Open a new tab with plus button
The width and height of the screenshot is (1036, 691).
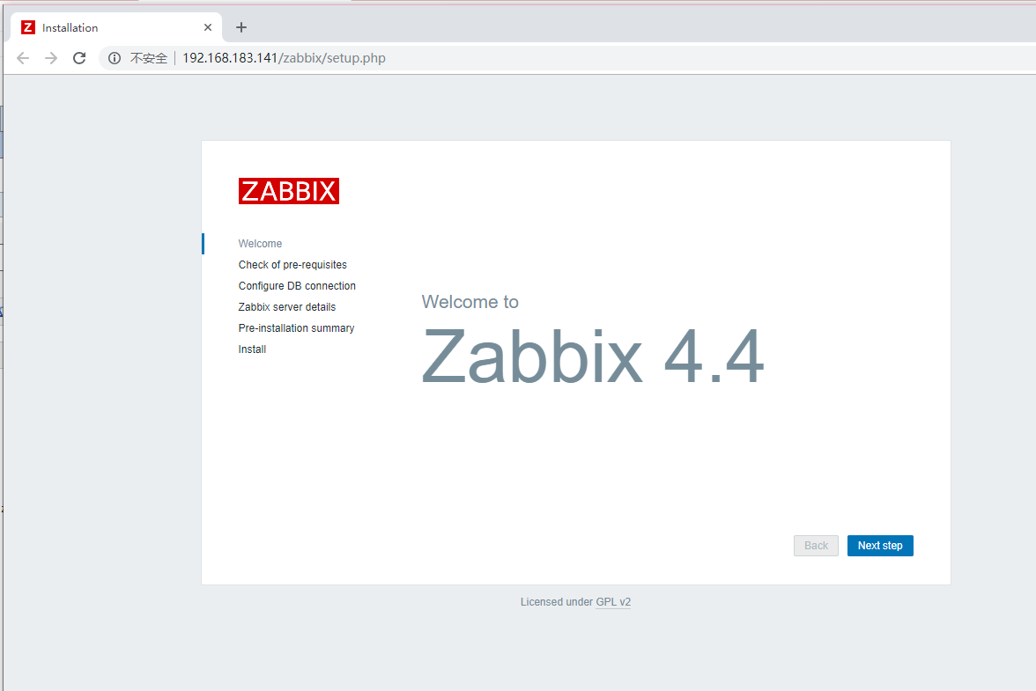pyautogui.click(x=241, y=27)
